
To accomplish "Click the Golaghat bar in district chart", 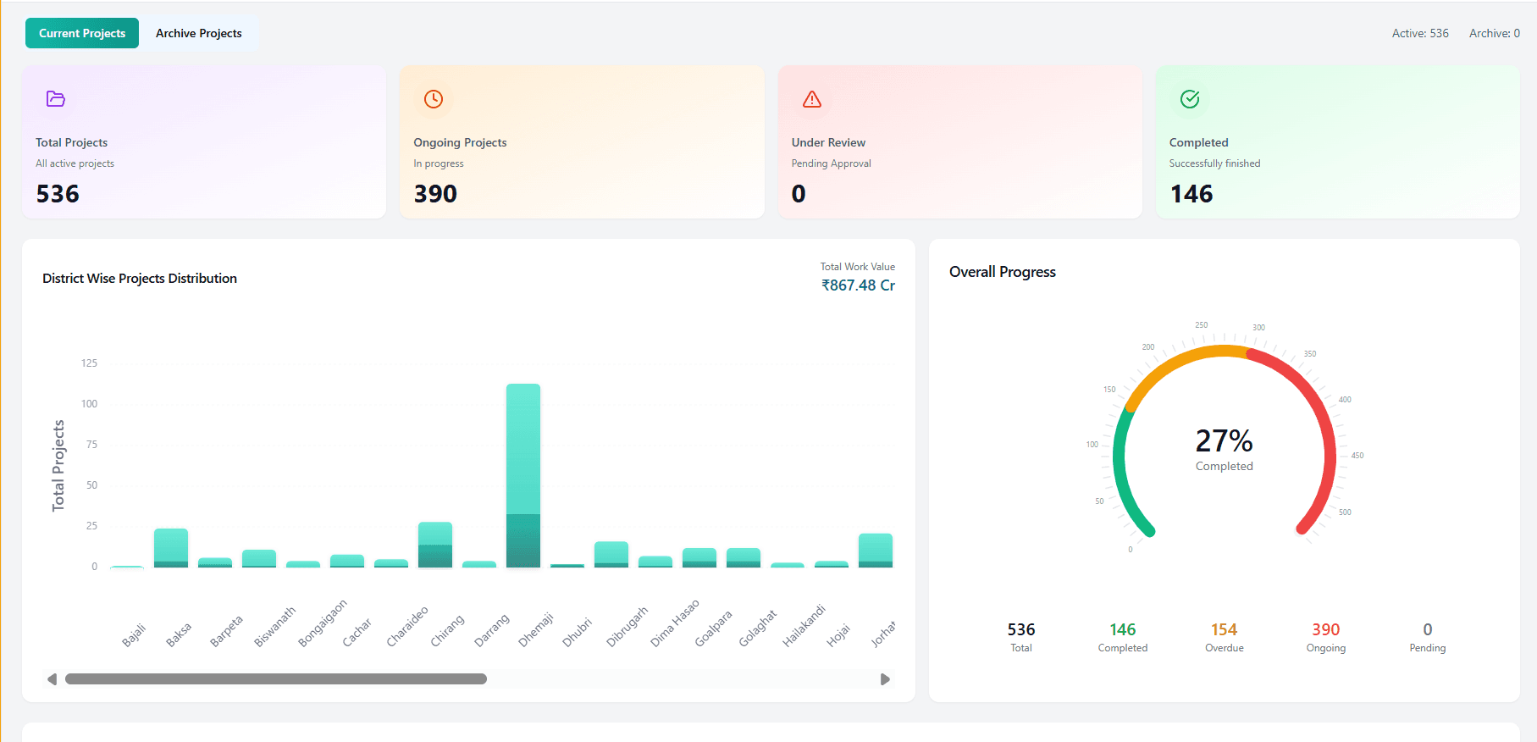I will [744, 557].
